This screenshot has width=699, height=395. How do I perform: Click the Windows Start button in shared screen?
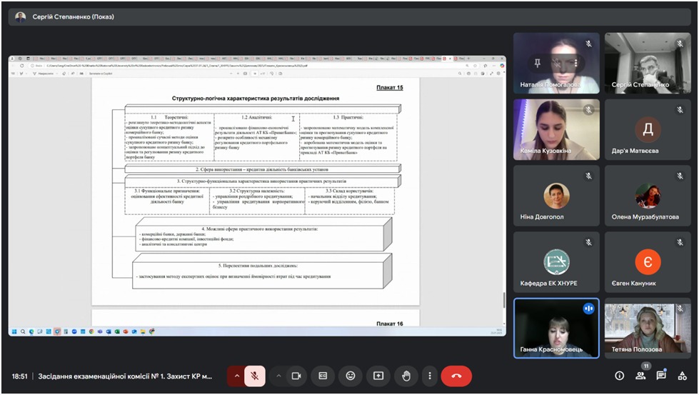(14, 331)
